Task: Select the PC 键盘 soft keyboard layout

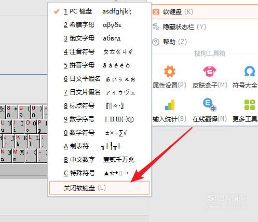Action: coord(99,11)
